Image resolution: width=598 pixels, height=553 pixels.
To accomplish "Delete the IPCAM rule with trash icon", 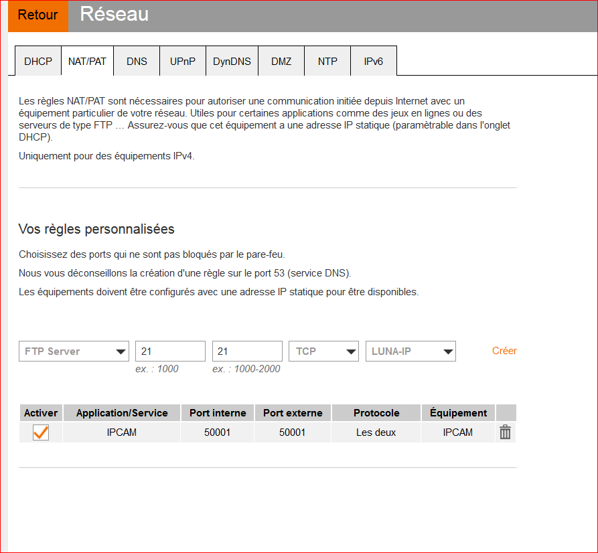I will click(506, 432).
